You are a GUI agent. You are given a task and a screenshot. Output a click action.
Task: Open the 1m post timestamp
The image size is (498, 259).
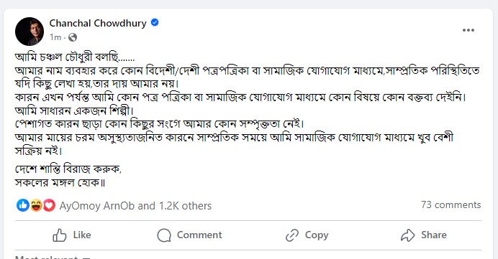click(55, 37)
